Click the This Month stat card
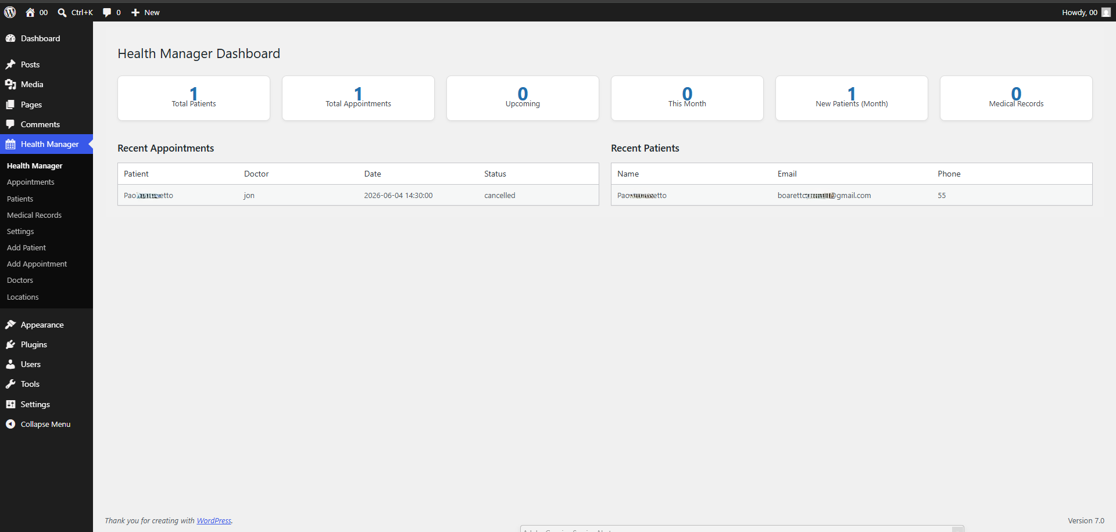The image size is (1116, 532). 687,98
